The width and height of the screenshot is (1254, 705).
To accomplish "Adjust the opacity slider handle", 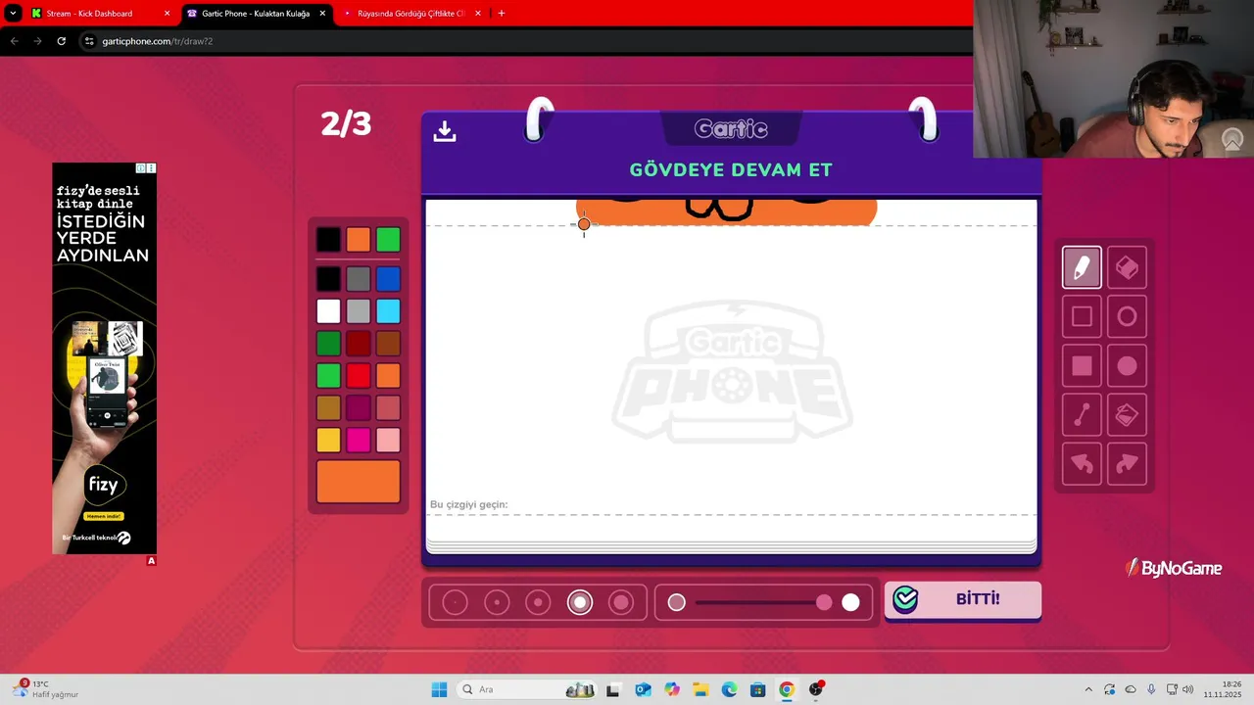I will pos(824,603).
